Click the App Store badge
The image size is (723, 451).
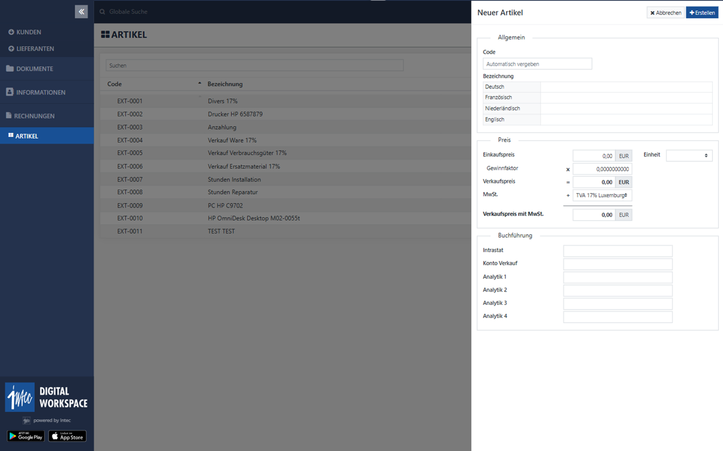(67, 436)
